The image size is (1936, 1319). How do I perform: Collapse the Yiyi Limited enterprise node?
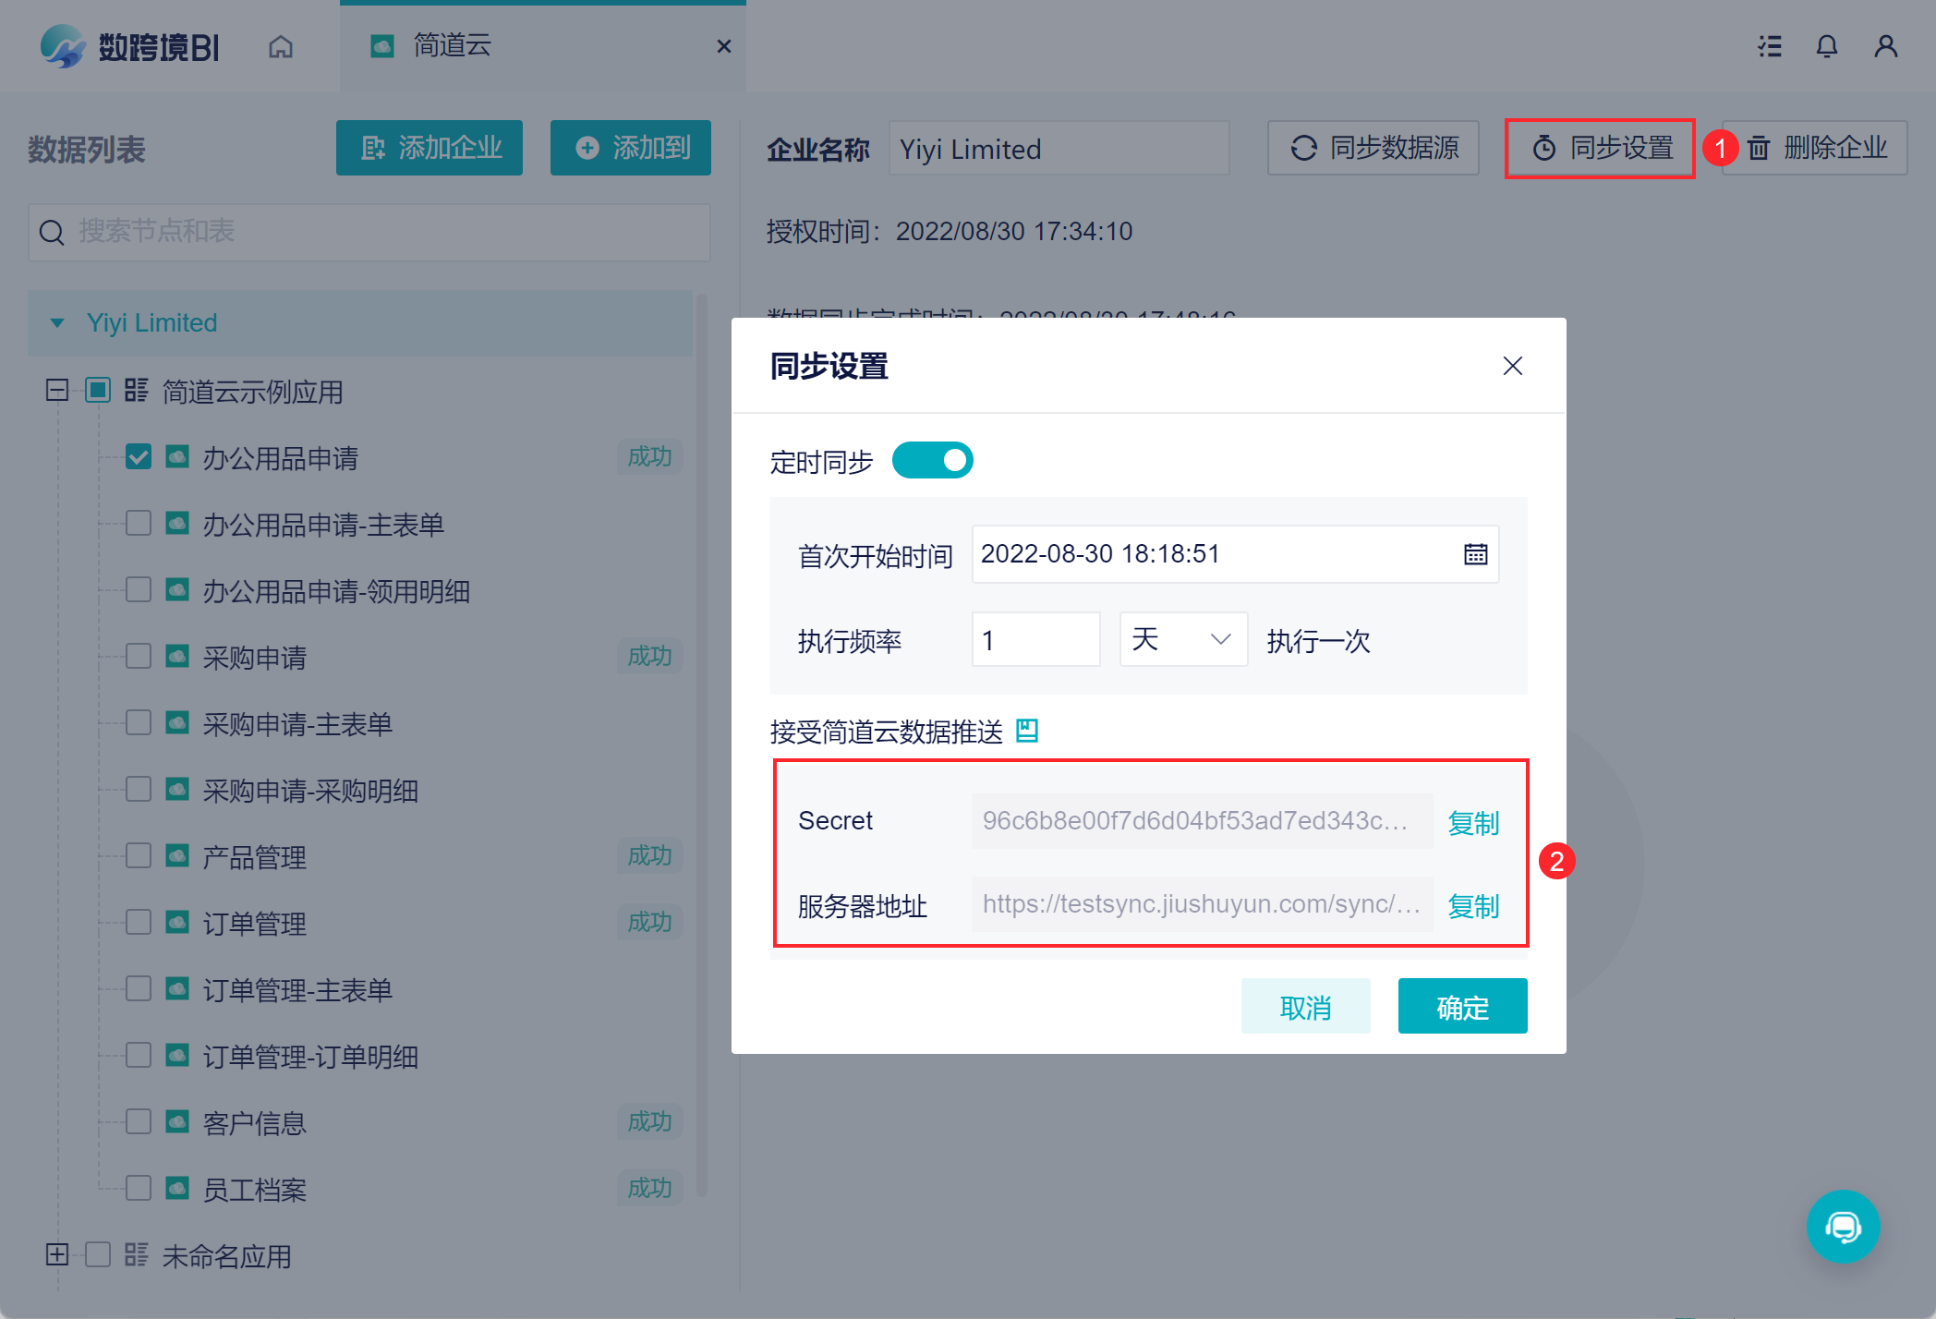click(57, 323)
